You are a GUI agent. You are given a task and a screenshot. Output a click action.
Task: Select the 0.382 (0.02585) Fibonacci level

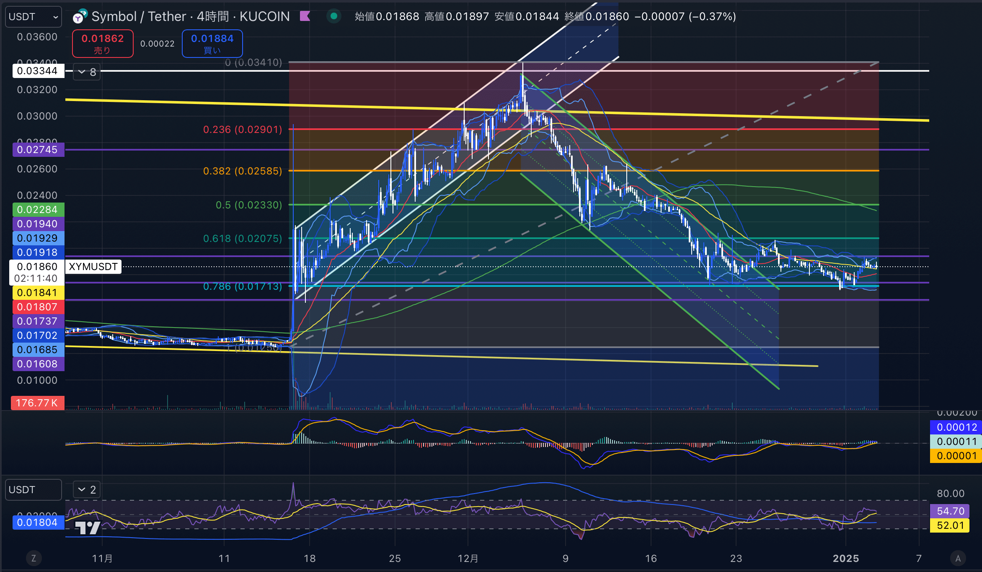tap(243, 171)
